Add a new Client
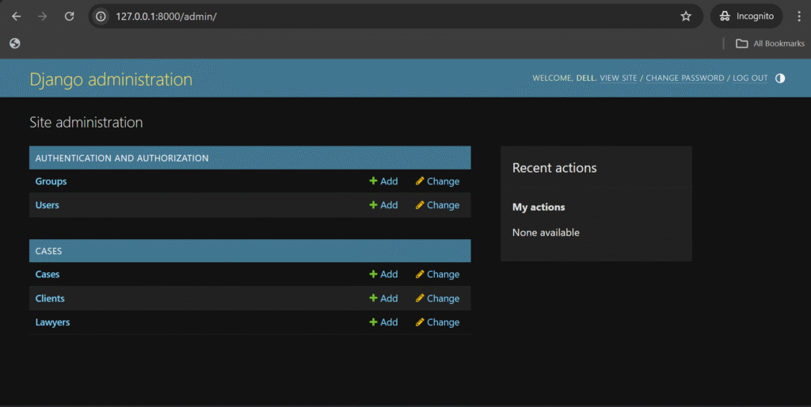Screen dimensions: 811x407 [383, 299]
